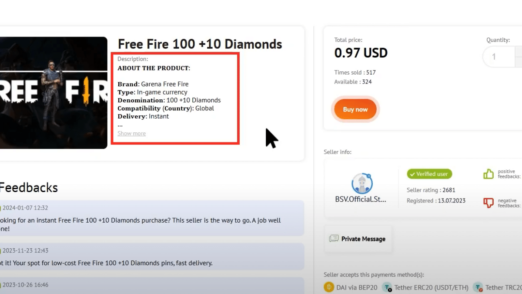
Task: Expand the product description via Show more
Action: click(x=131, y=133)
